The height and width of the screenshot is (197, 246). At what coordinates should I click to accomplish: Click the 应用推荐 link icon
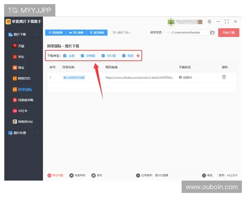click(x=138, y=175)
